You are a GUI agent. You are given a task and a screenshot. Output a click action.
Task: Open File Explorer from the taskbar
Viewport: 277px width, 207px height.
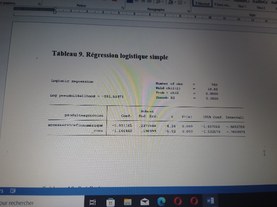tap(127, 202)
